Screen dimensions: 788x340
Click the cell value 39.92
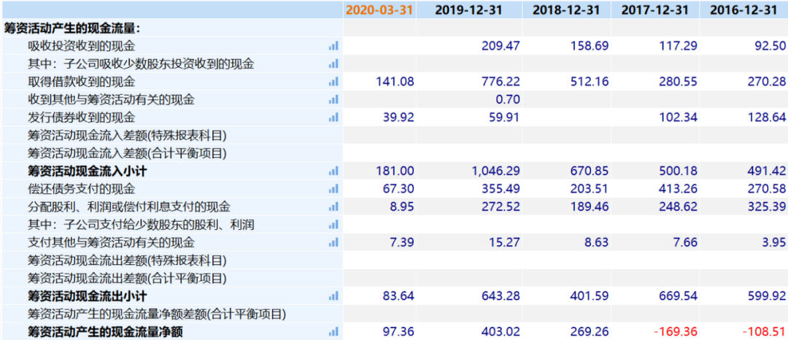pyautogui.click(x=398, y=118)
